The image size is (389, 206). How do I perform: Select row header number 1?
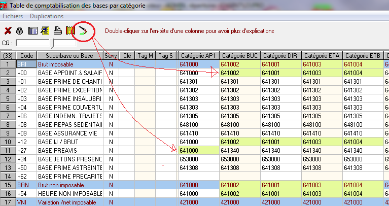(x=8, y=64)
